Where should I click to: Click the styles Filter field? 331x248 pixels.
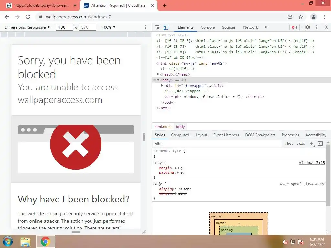coord(217,144)
